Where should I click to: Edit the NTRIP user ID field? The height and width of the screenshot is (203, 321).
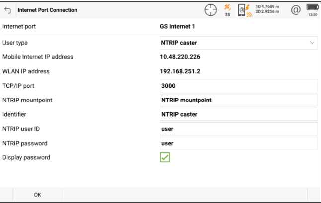[239, 129]
